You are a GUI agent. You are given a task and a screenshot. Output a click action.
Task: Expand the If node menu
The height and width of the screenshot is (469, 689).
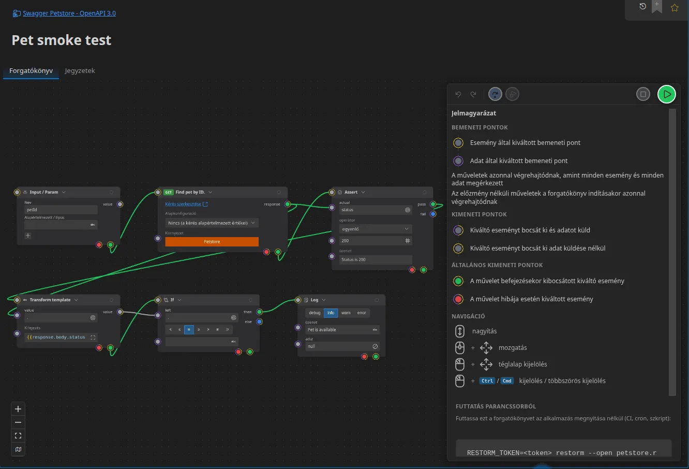[179, 300]
